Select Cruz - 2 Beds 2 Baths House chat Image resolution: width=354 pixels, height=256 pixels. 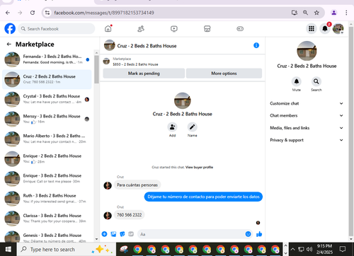(47, 79)
